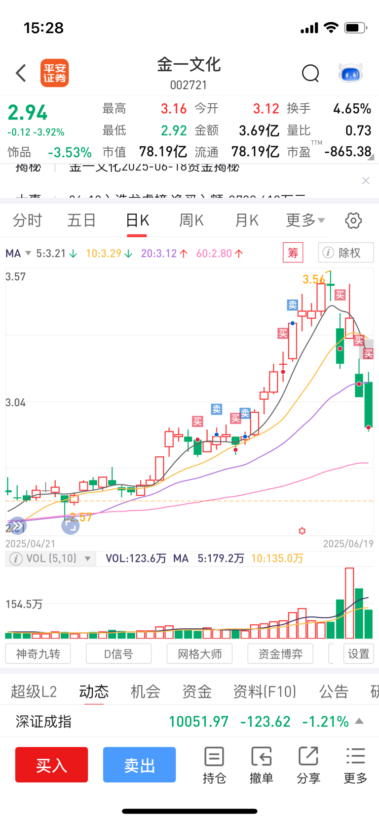Tap the status bar time 15:28
This screenshot has width=379, height=822.
(43, 28)
